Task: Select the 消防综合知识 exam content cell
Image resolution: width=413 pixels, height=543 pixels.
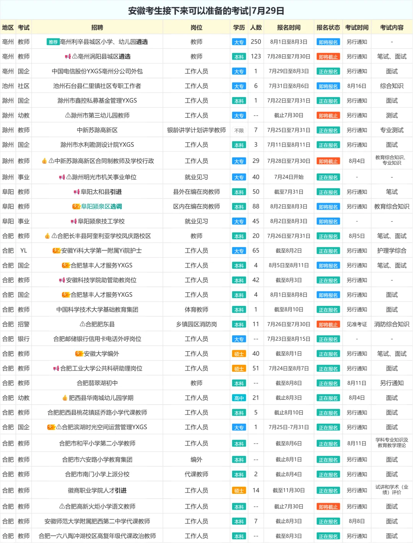Action: (x=392, y=324)
